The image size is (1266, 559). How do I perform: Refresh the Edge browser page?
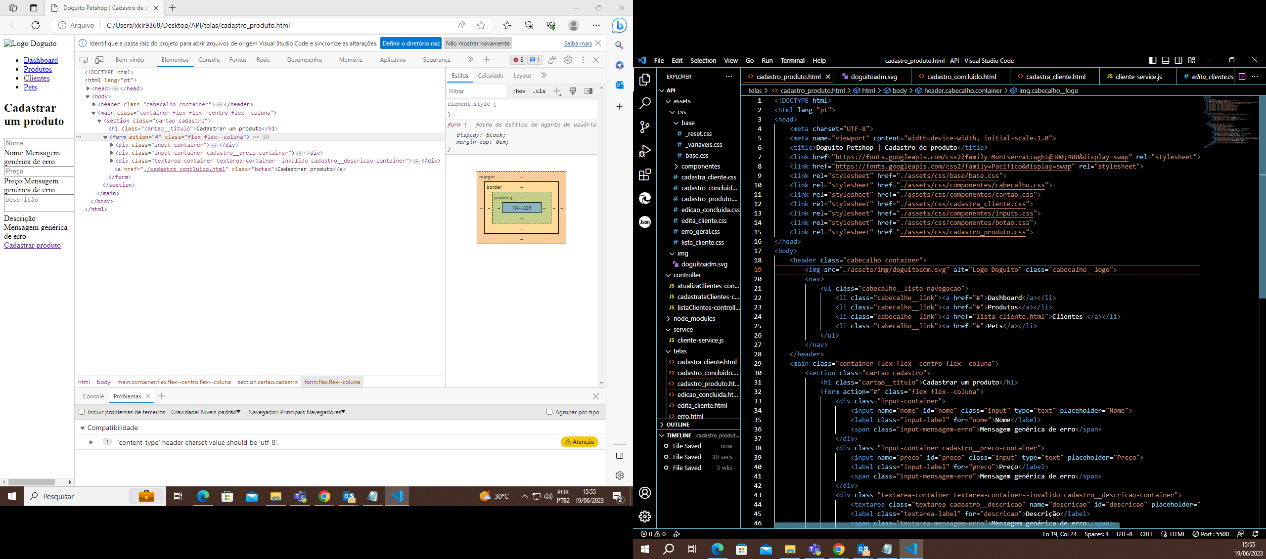click(x=36, y=25)
